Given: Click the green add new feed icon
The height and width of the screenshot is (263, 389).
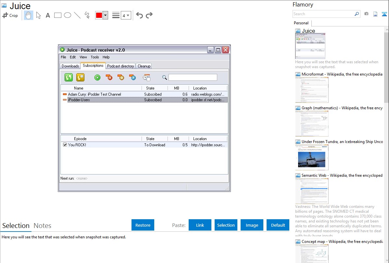Looking at the screenshot, I should coord(97,78).
